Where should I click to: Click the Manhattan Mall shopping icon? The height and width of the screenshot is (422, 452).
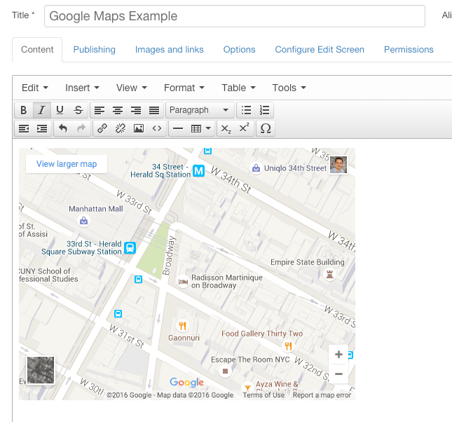84,221
